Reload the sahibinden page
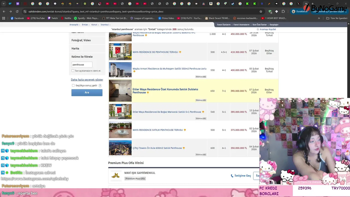 [17, 11]
